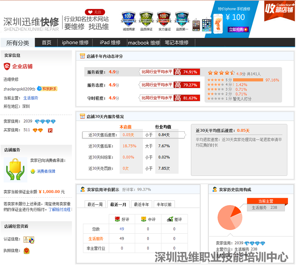Switch to the 最近一周 tab
This screenshot has height=266, width=296.
point(95,204)
